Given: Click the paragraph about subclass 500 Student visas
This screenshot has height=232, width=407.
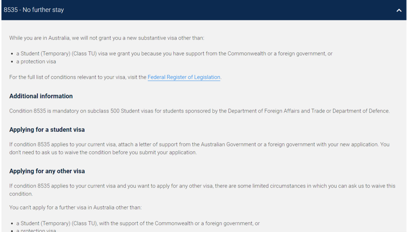Looking at the screenshot, I should (199, 111).
